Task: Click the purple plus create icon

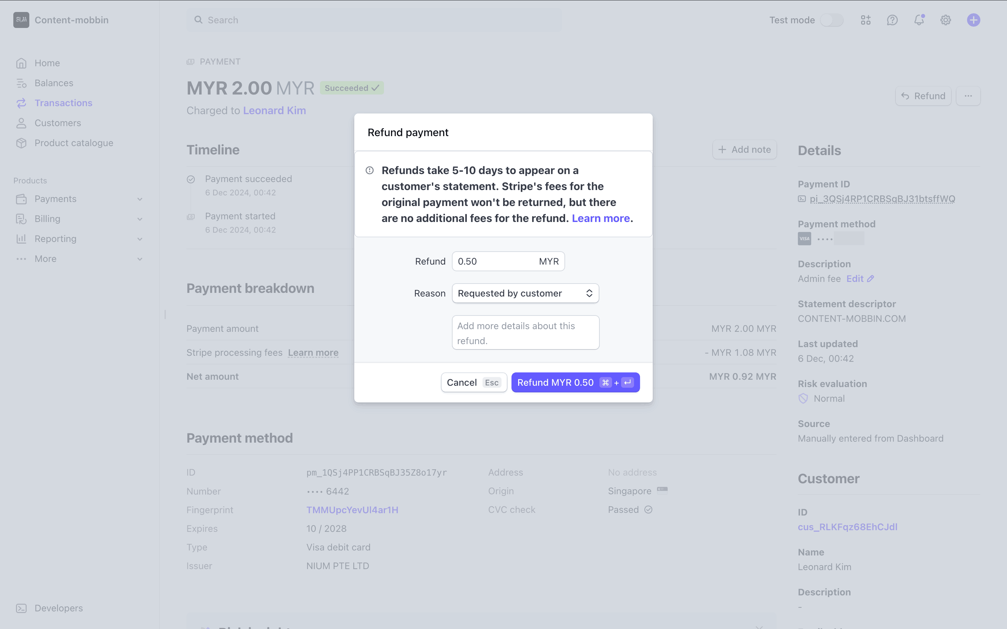Action: click(973, 20)
